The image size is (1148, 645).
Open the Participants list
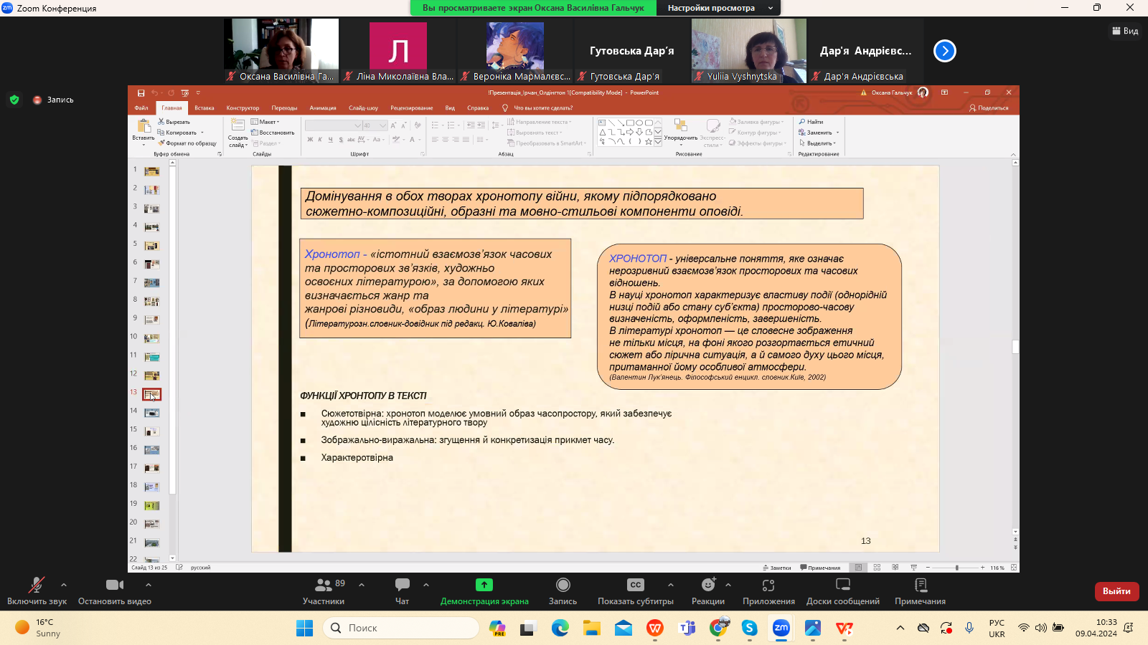pos(324,591)
